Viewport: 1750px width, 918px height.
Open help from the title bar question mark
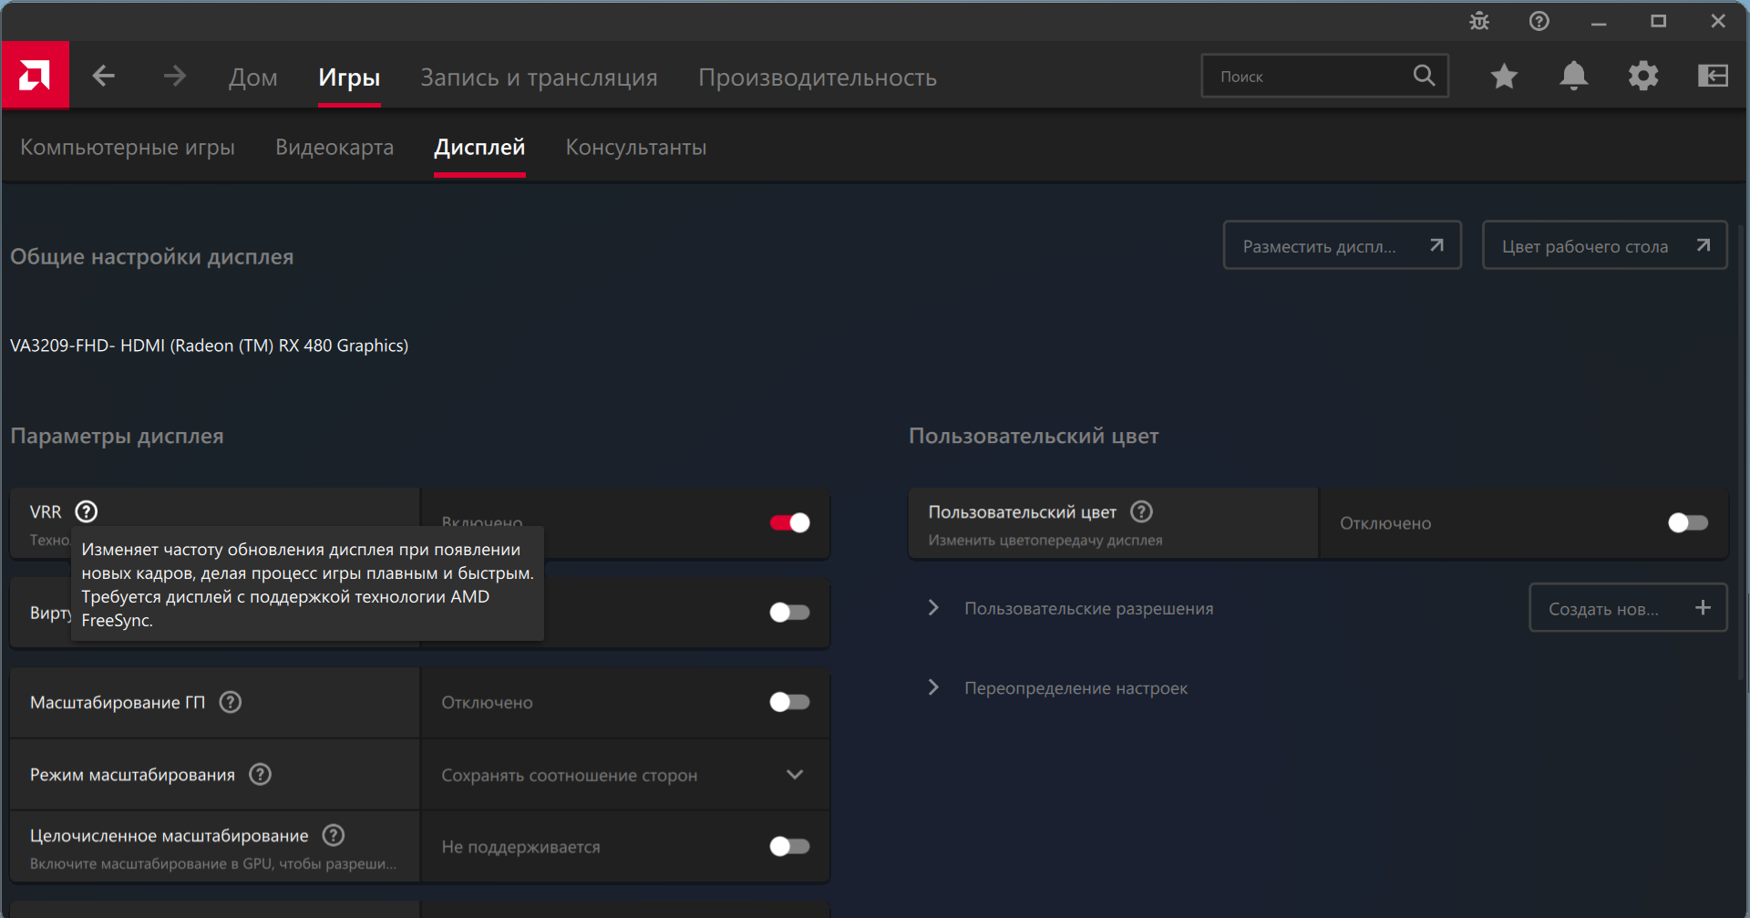(1539, 21)
